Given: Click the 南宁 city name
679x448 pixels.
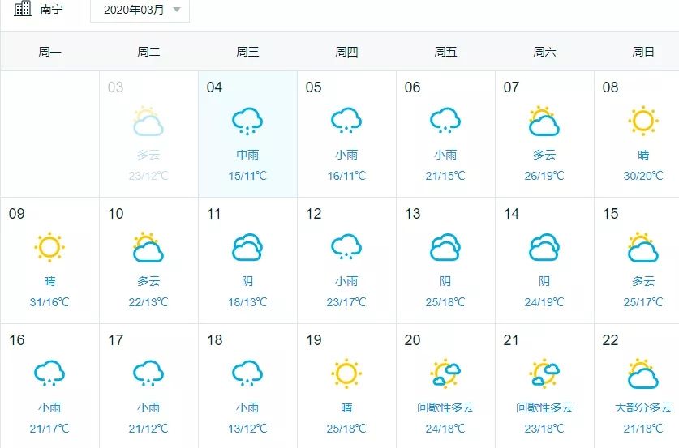Looking at the screenshot, I should click(52, 9).
